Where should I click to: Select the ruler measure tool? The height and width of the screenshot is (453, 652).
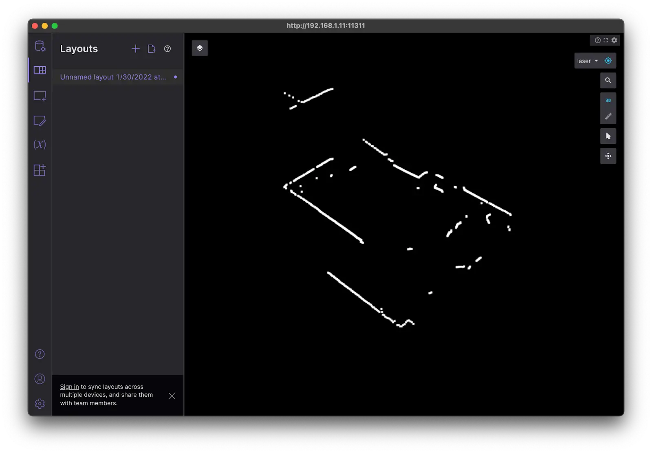[x=608, y=117]
